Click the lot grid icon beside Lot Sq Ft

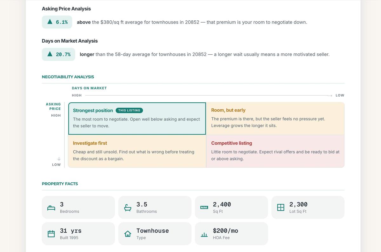pyautogui.click(x=281, y=208)
